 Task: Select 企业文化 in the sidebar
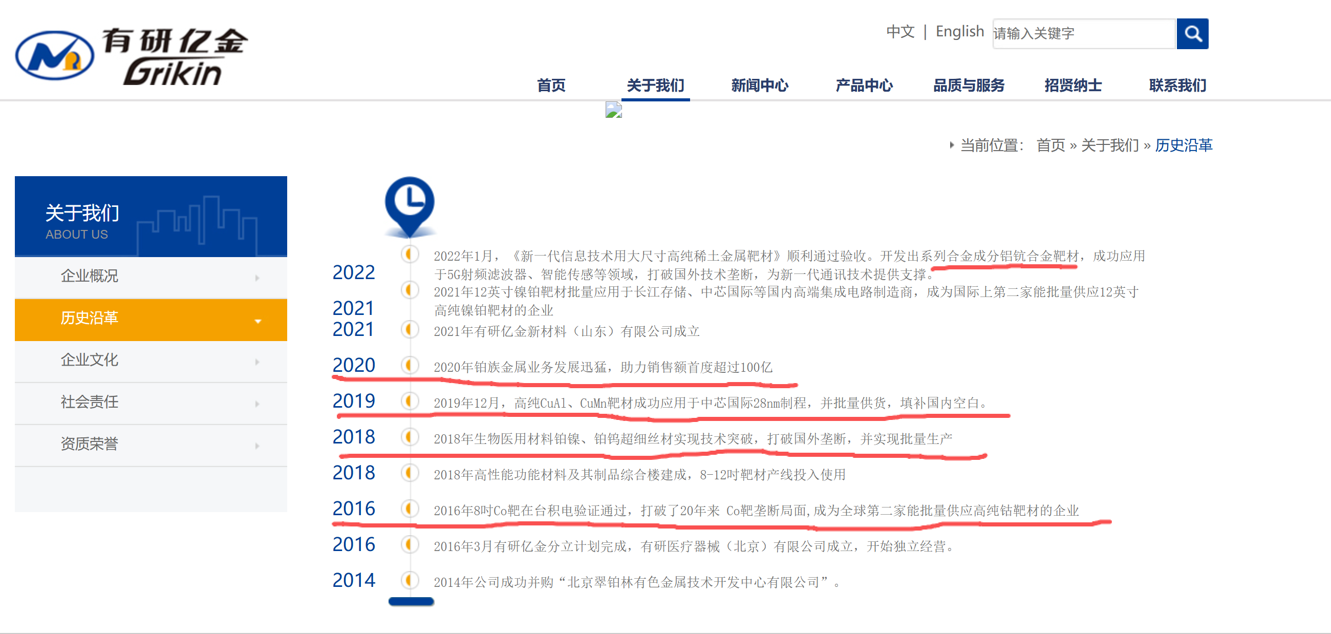tap(90, 360)
